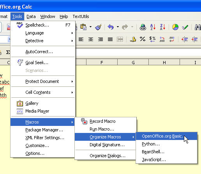Screen dimensions: 201x174
Task: Choose OpenOffice.org Basic... macro option
Action: tap(166, 136)
